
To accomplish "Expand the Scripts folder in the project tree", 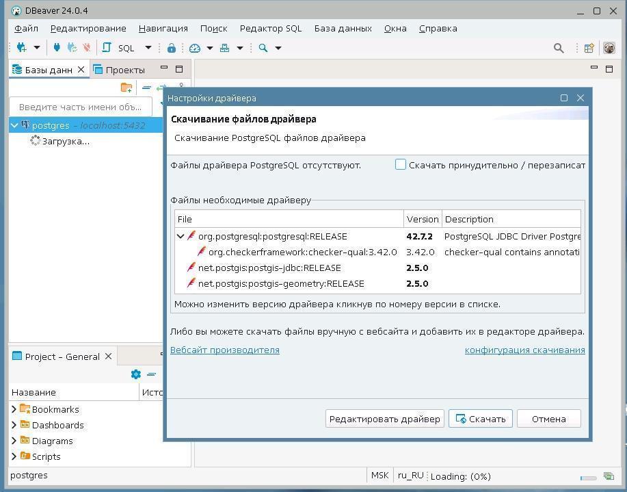I will (x=14, y=456).
